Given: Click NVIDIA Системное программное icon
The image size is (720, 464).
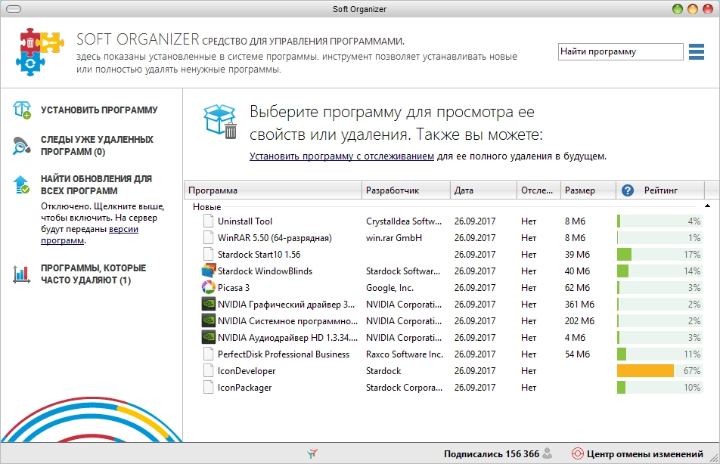Looking at the screenshot, I should (209, 320).
